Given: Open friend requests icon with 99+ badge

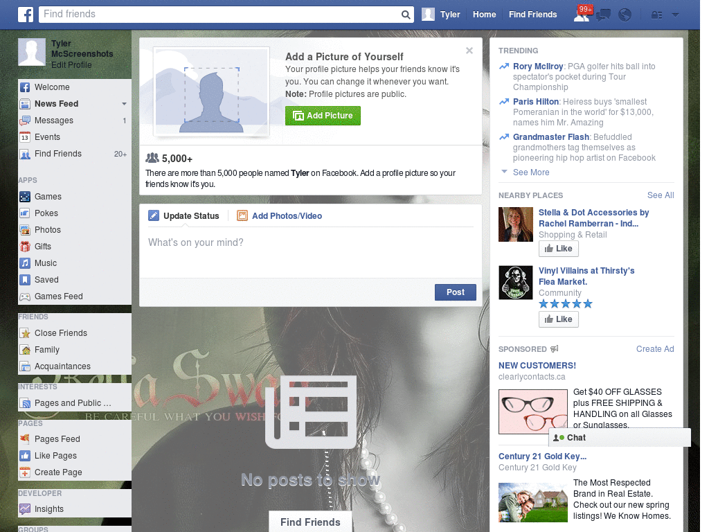Looking at the screenshot, I should coord(582,15).
